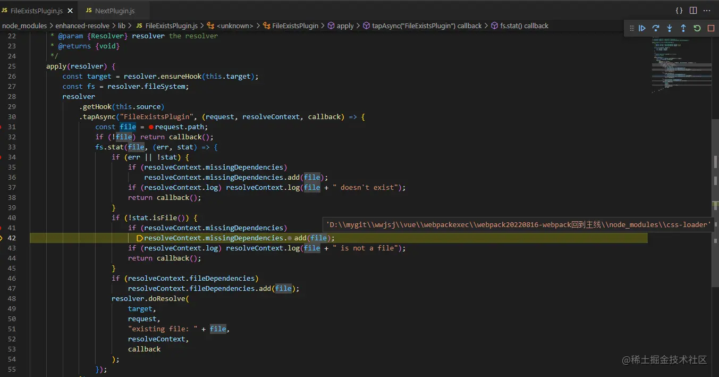Click '"existing file: "' string on line 51
The height and width of the screenshot is (377, 719).
click(163, 329)
